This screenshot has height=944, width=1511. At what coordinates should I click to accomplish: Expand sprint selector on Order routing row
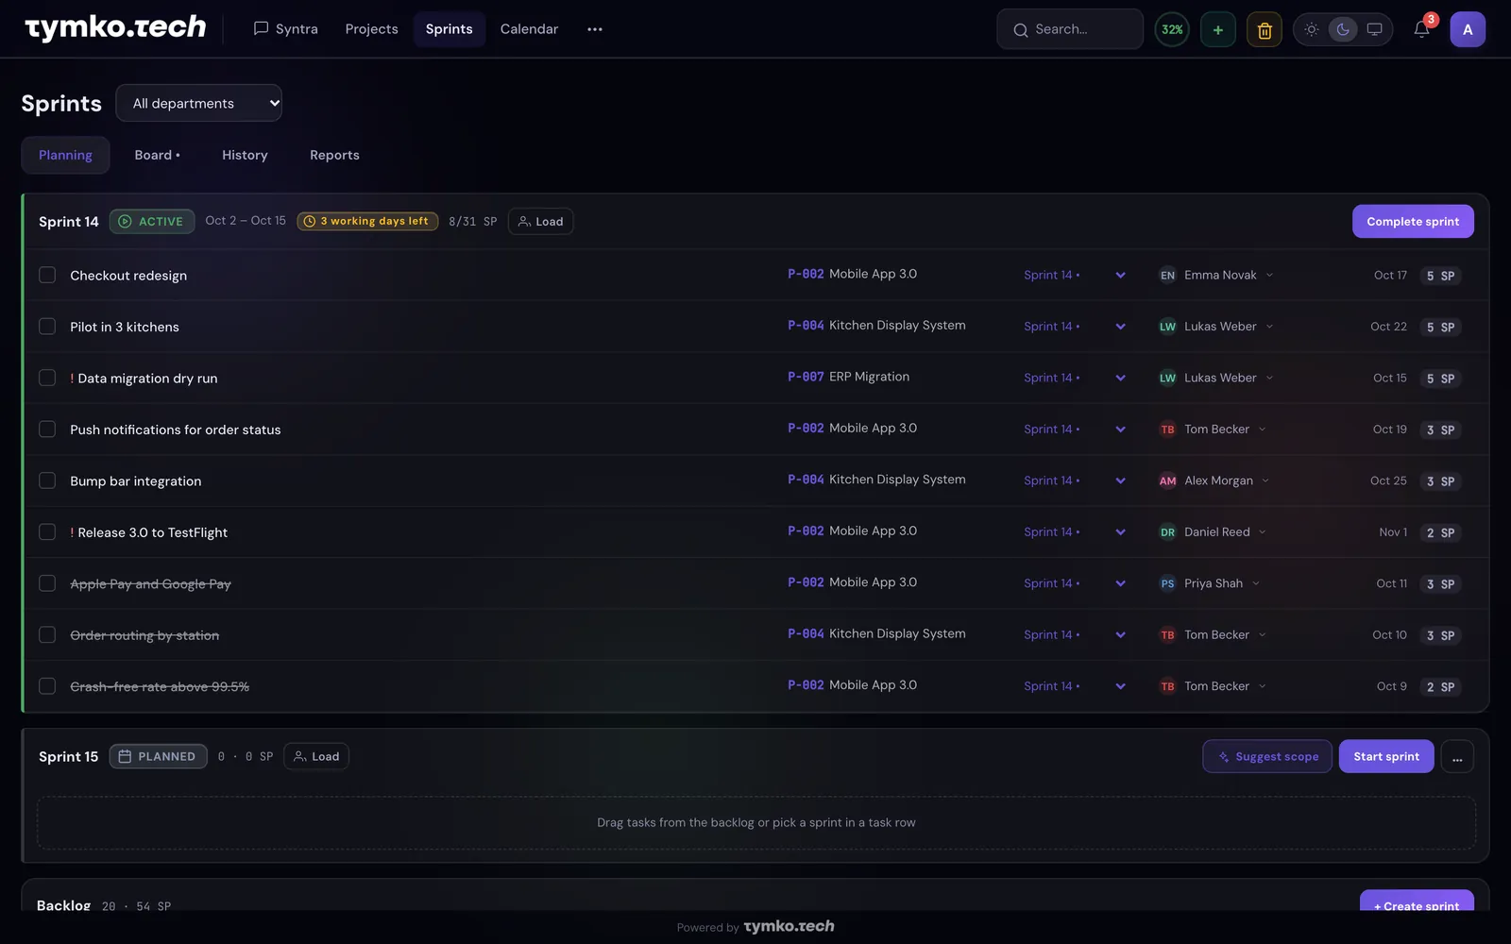pos(1120,635)
